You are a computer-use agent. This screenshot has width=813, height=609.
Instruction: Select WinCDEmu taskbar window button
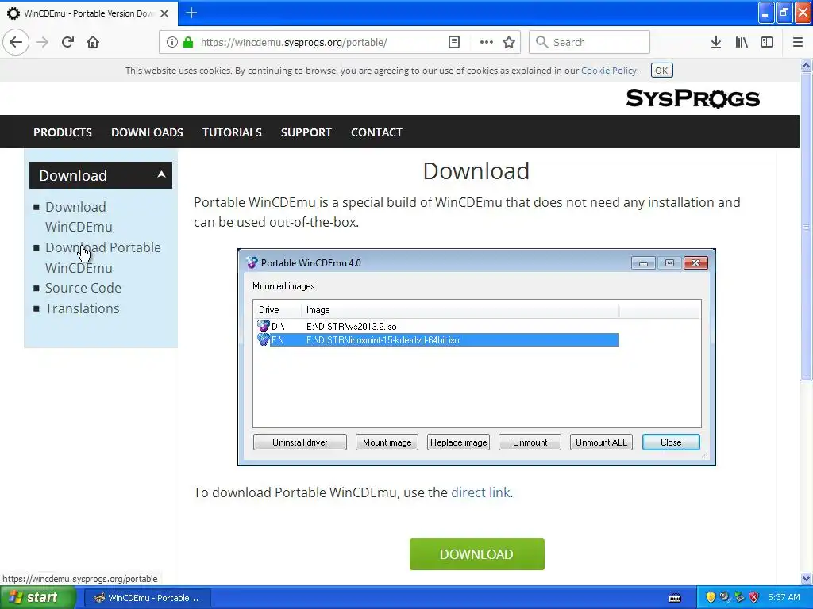pos(147,598)
